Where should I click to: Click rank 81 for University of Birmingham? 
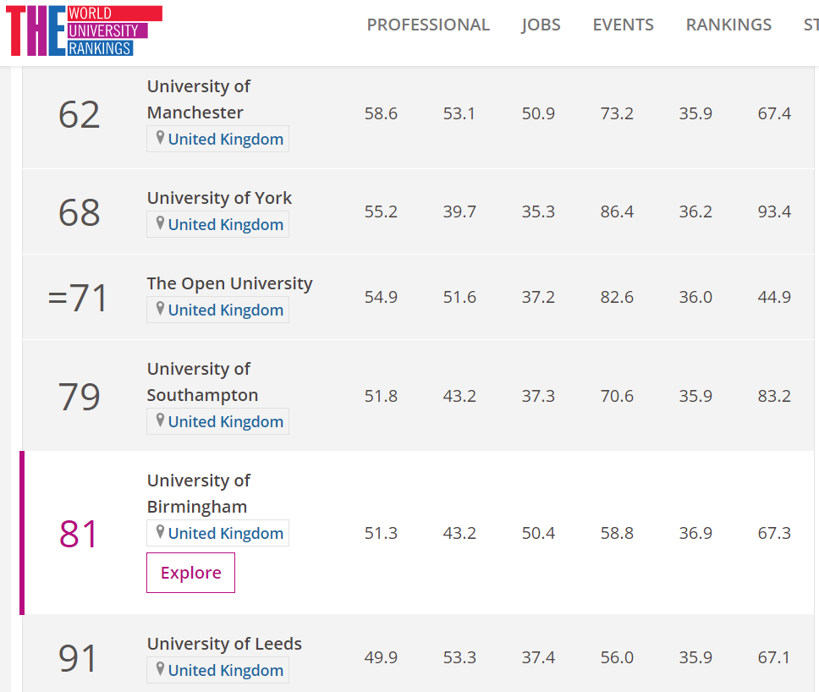click(x=79, y=534)
